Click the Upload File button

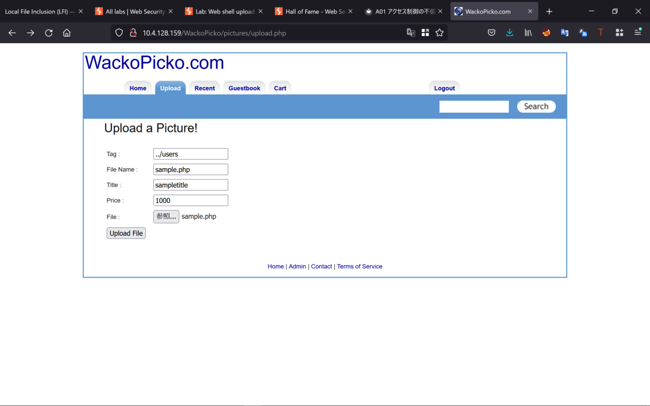[126, 233]
